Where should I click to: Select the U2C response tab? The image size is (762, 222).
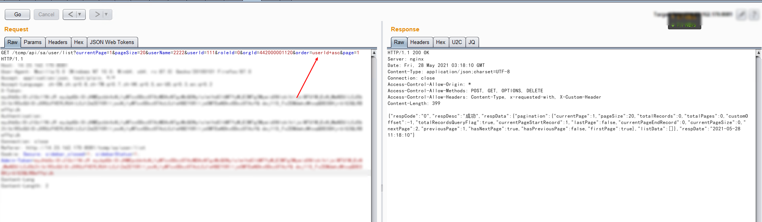457,42
